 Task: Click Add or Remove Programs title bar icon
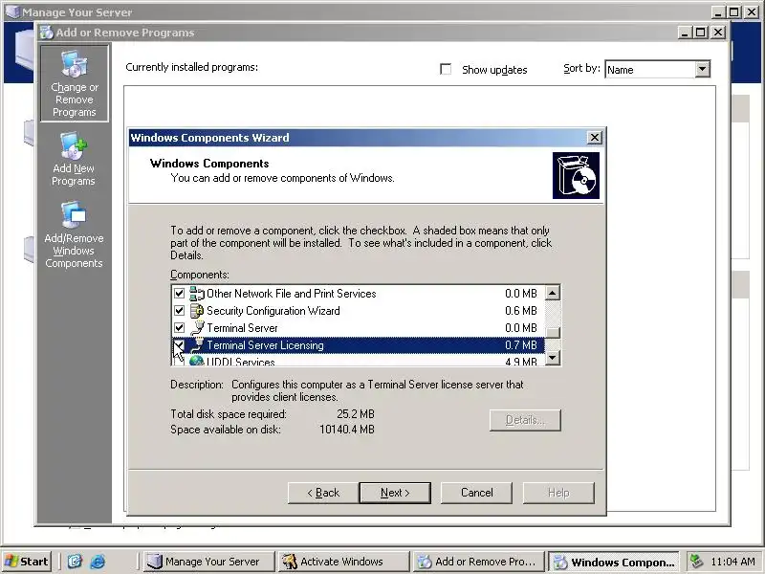47,33
